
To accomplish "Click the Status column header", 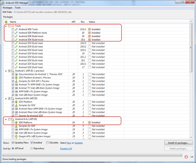I will point(92,22).
